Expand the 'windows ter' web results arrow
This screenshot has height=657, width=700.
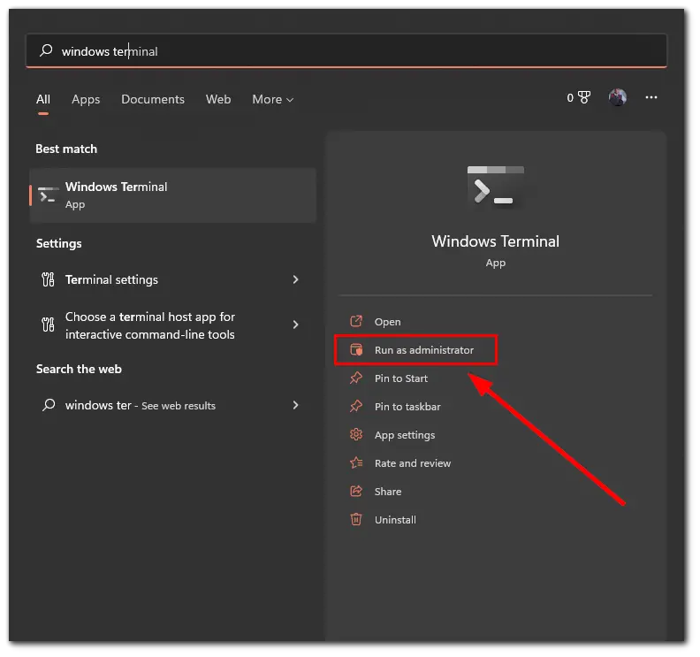tap(295, 405)
